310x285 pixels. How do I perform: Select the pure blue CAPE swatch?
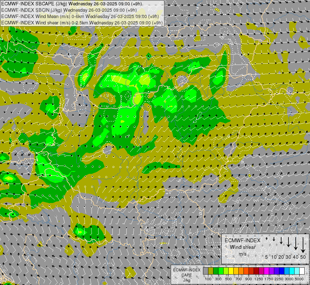click(282, 271)
